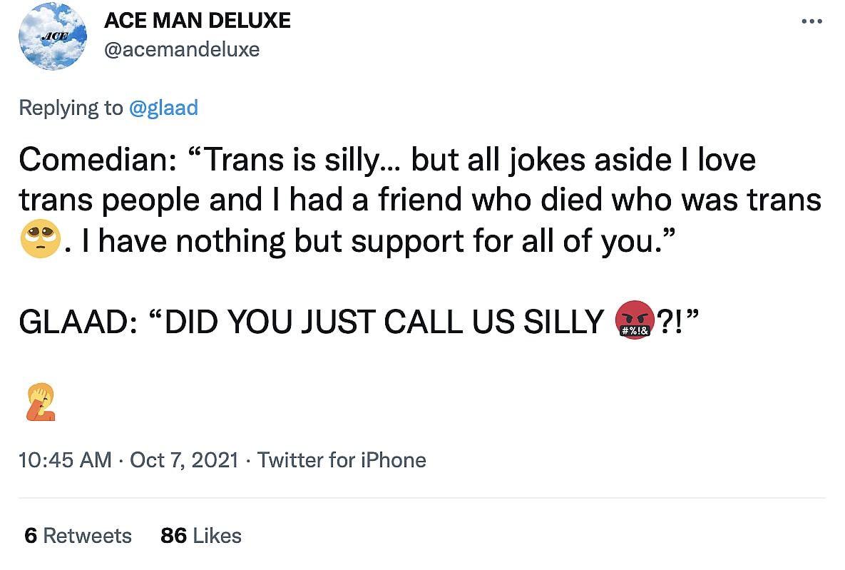Screen dimensions: 845x570
Task: Open the @glaad mention link
Action: 163,108
